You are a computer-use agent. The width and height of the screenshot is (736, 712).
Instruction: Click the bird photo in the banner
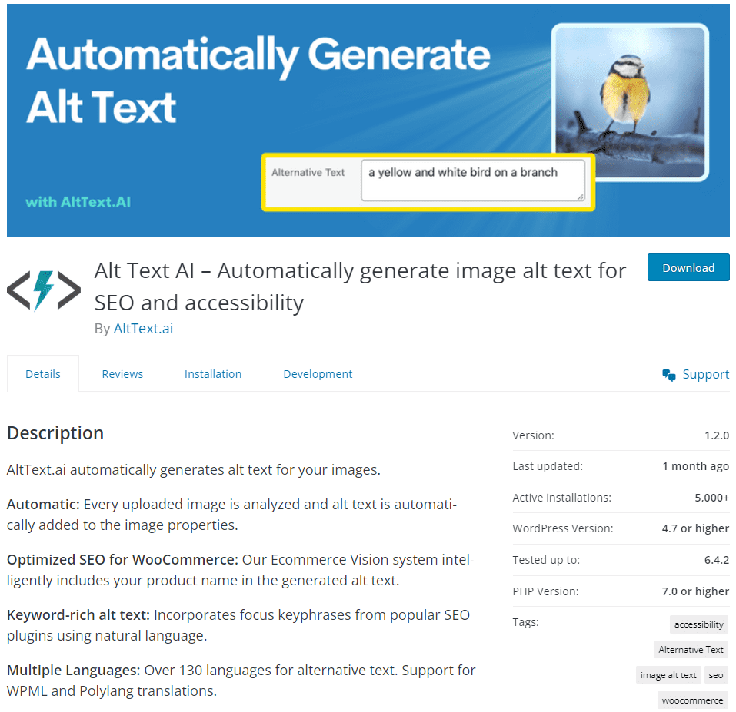(630, 102)
